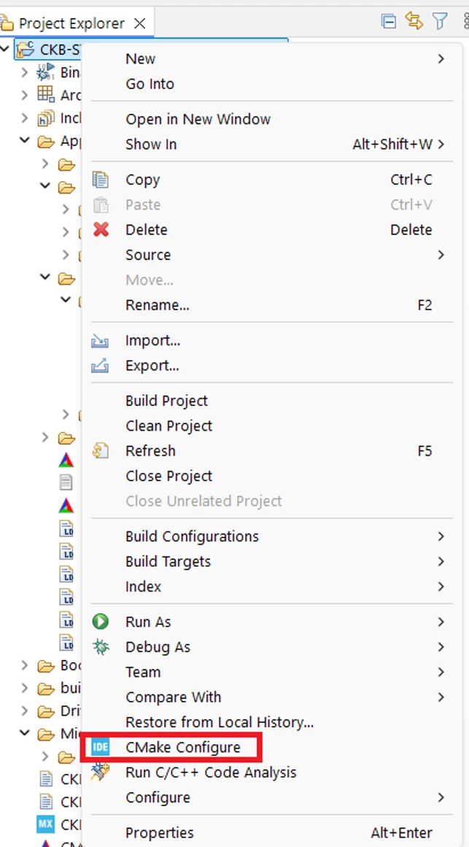Click Restore from Local History entry
This screenshot has width=469, height=847.
click(219, 722)
